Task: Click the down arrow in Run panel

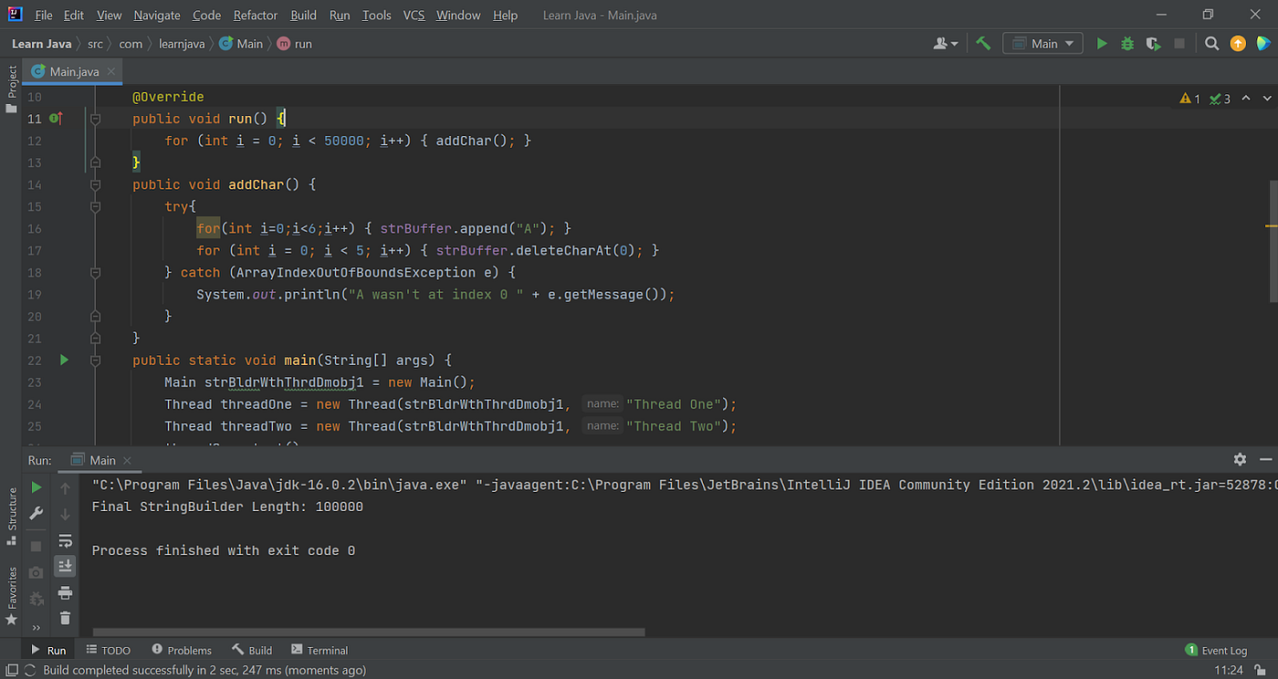Action: tap(65, 514)
